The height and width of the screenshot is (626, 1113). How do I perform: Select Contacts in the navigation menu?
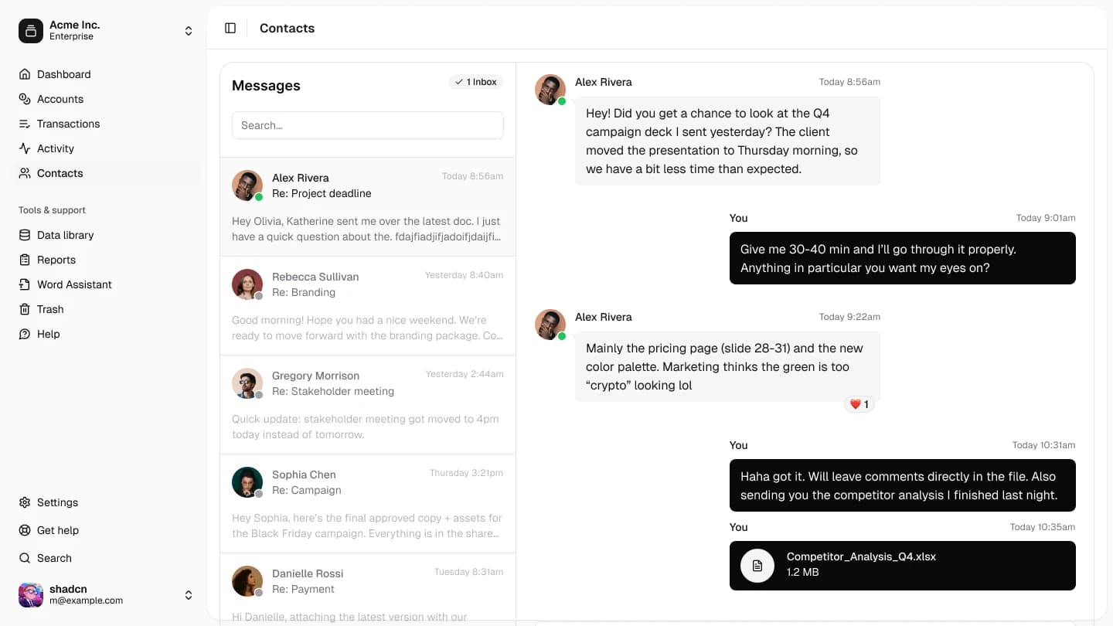click(x=60, y=173)
